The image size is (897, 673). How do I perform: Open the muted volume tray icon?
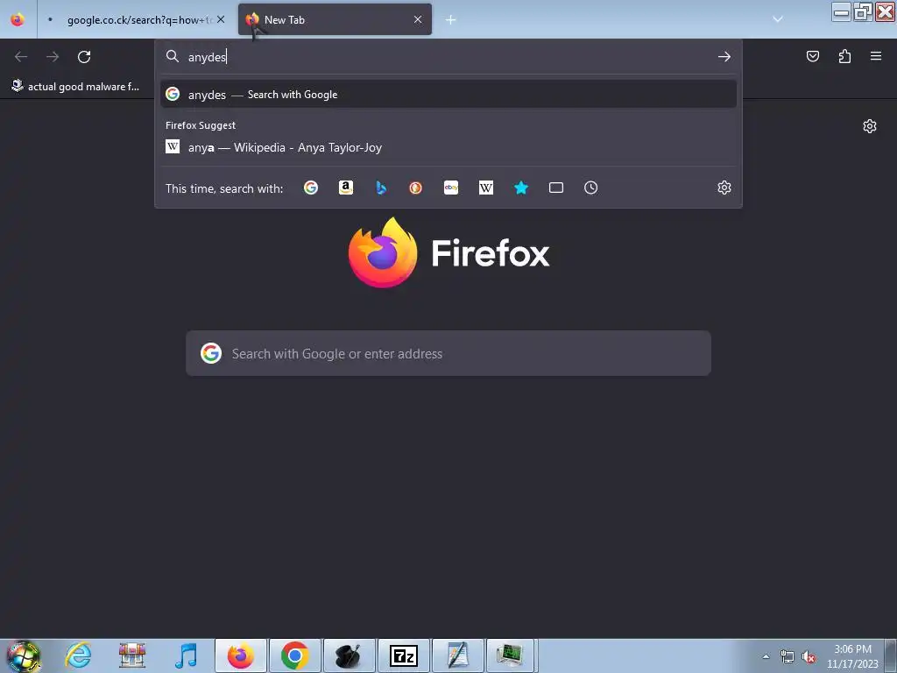(809, 656)
